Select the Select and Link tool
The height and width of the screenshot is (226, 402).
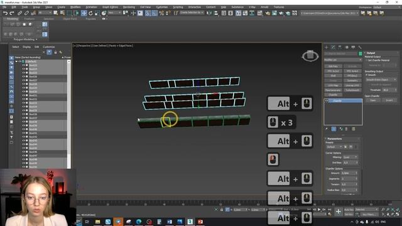coord(19,13)
